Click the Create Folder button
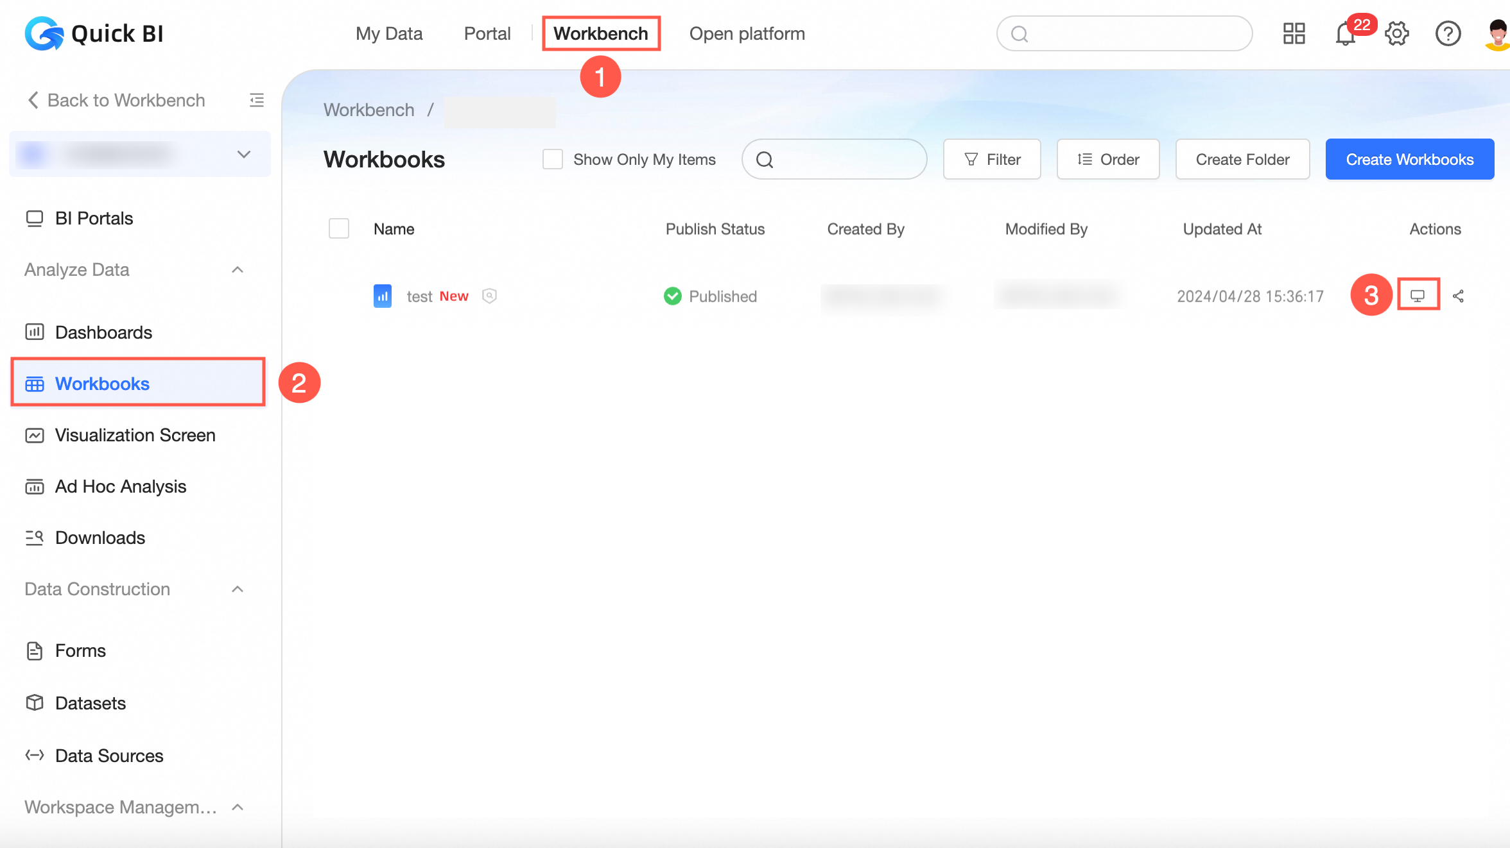 coord(1242,159)
